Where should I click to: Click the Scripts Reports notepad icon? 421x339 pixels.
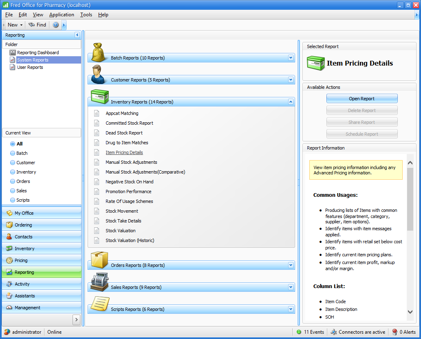[99, 304]
